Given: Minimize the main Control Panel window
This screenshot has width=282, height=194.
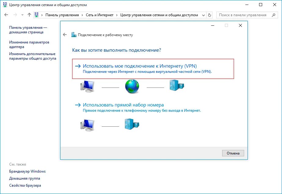Looking at the screenshot, I should coord(247,5).
